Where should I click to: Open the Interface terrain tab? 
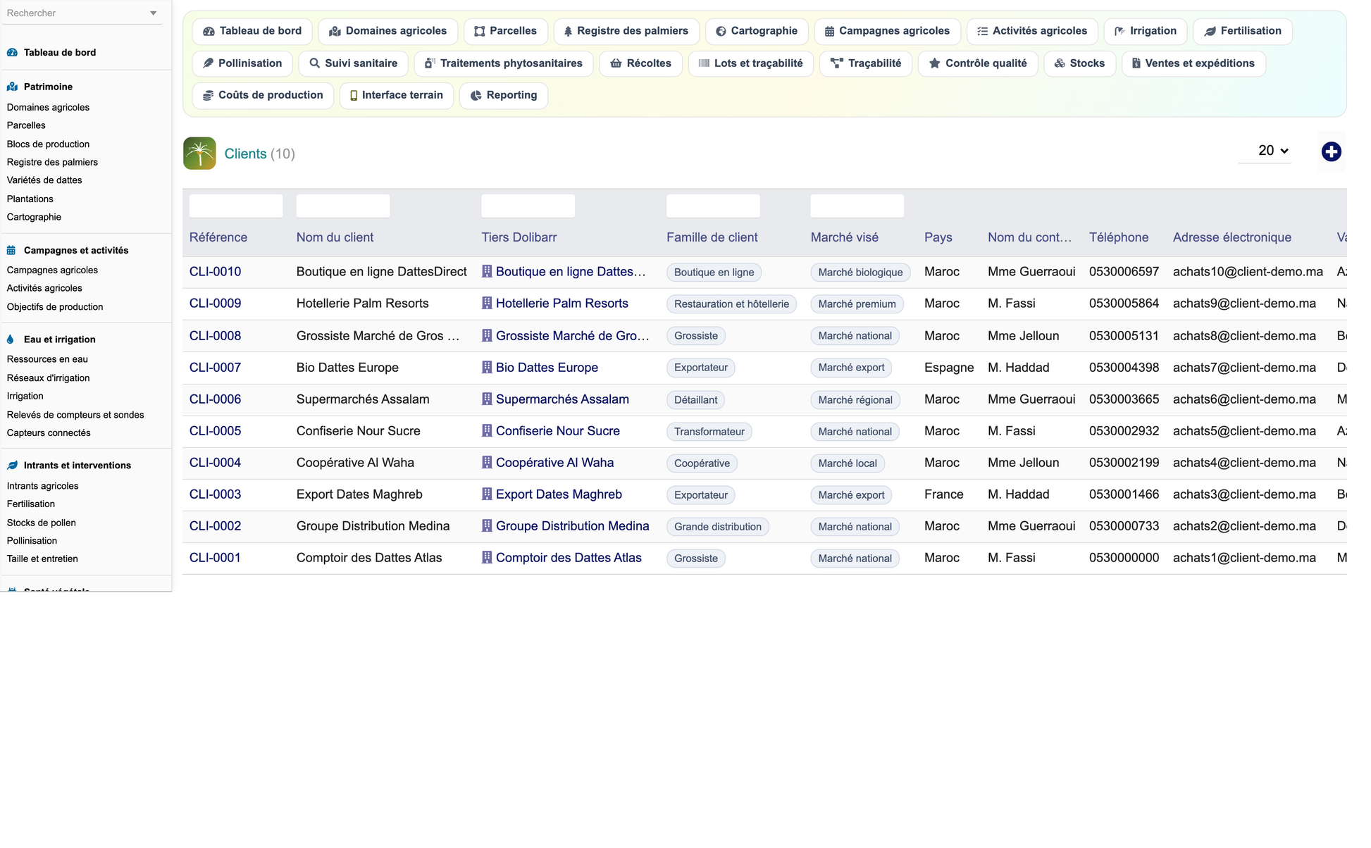(396, 95)
